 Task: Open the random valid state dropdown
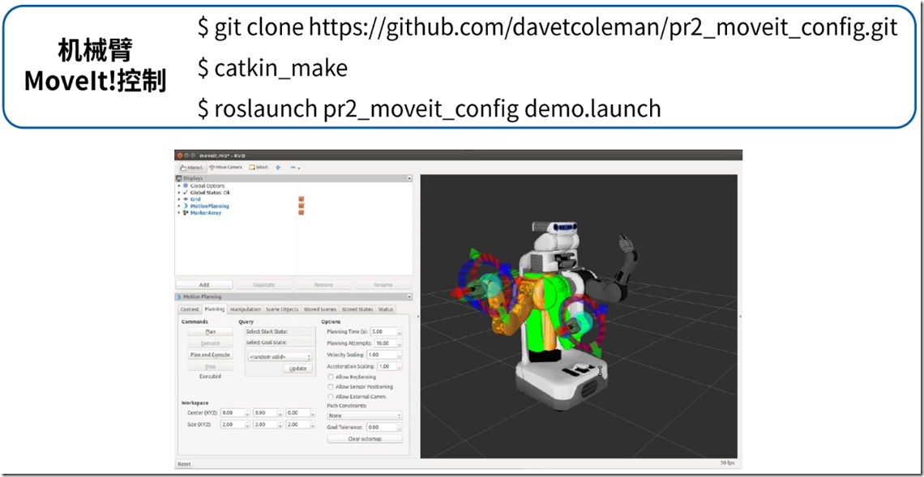coord(280,357)
